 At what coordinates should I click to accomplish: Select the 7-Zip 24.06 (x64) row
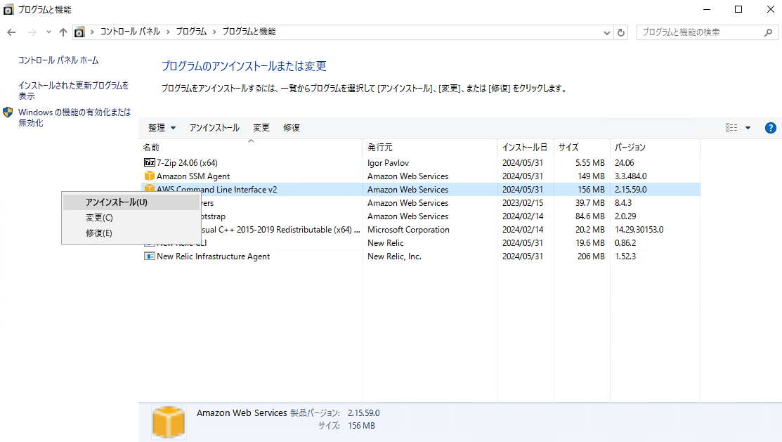click(419, 162)
